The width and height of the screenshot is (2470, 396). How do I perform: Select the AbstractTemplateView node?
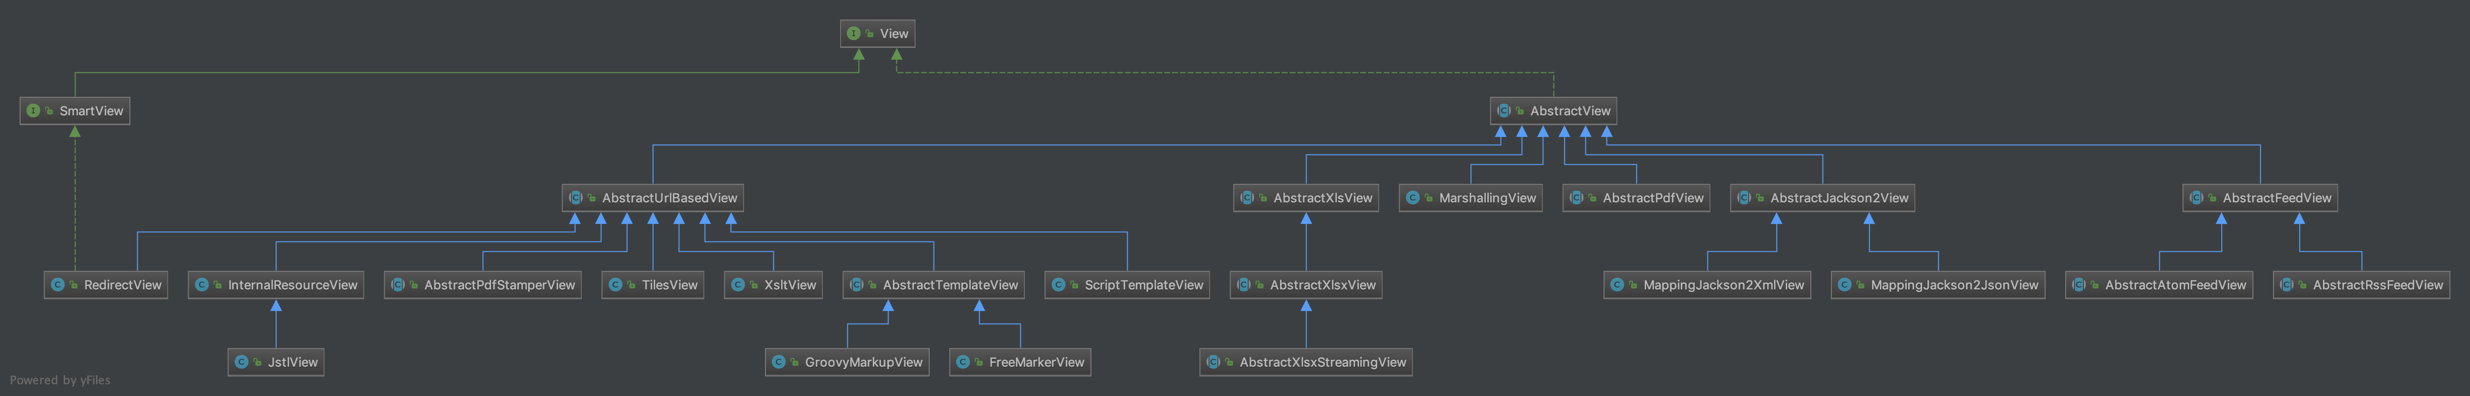[x=934, y=285]
